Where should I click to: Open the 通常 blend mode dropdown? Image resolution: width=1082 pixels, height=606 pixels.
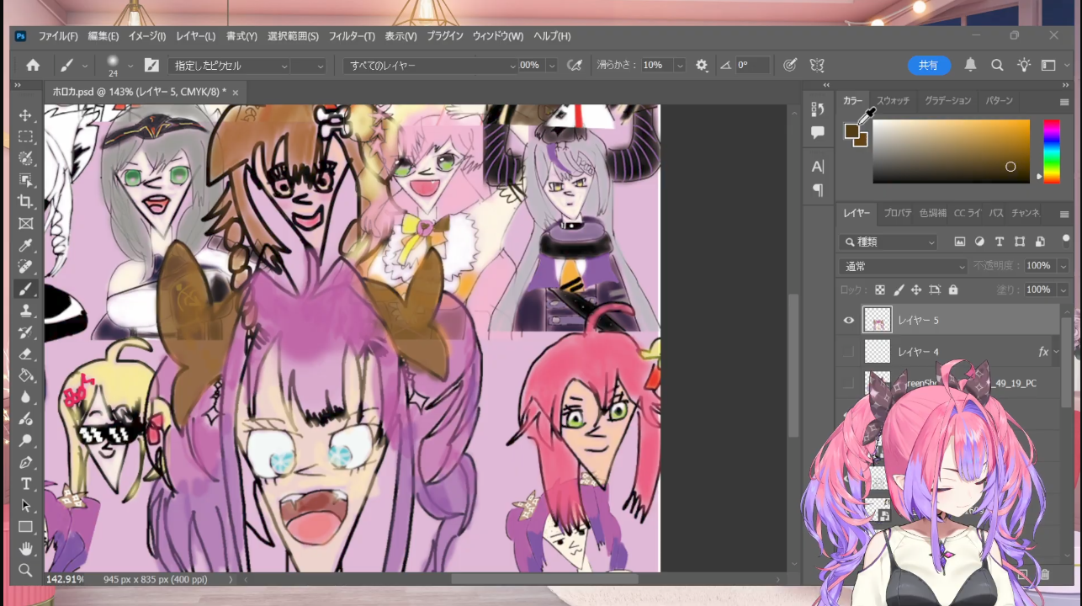coord(904,266)
